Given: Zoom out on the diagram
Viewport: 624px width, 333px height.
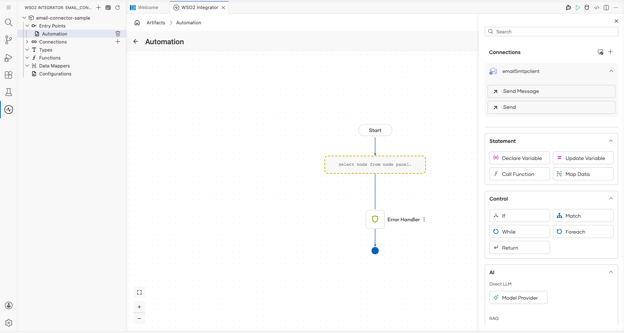Looking at the screenshot, I should pos(139,318).
